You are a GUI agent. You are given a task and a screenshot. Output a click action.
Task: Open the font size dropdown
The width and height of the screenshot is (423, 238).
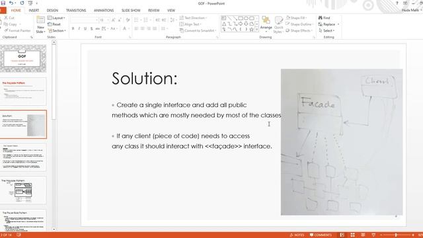(x=108, y=20)
